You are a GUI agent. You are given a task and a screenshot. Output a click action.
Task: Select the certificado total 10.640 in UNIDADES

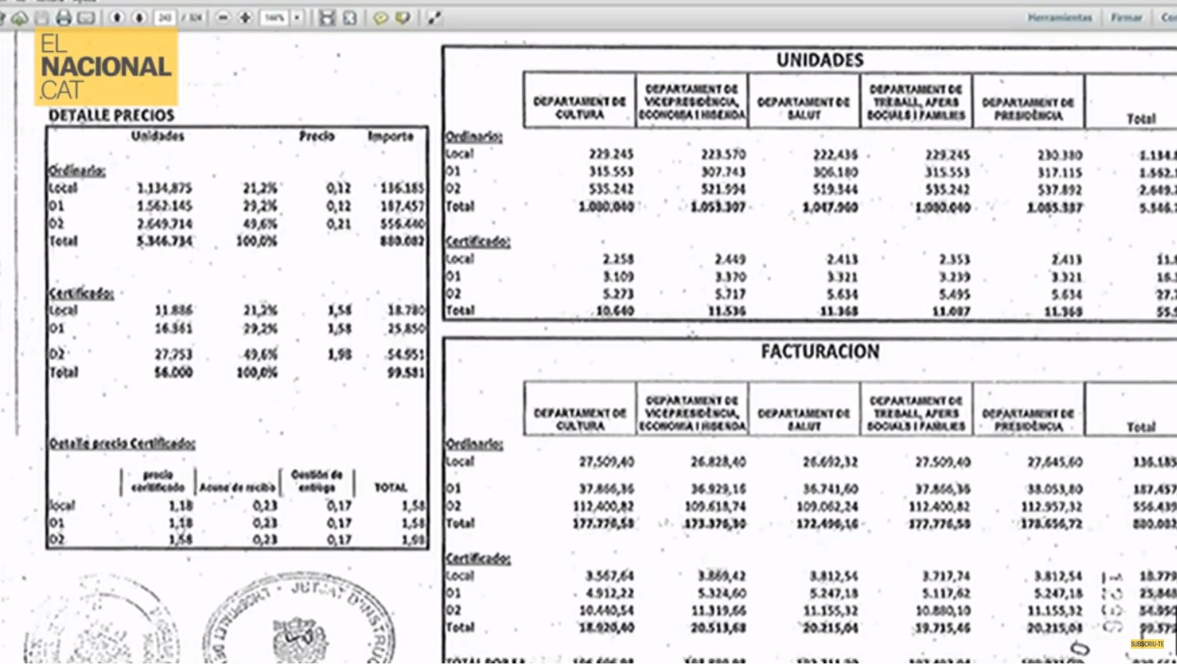(615, 312)
